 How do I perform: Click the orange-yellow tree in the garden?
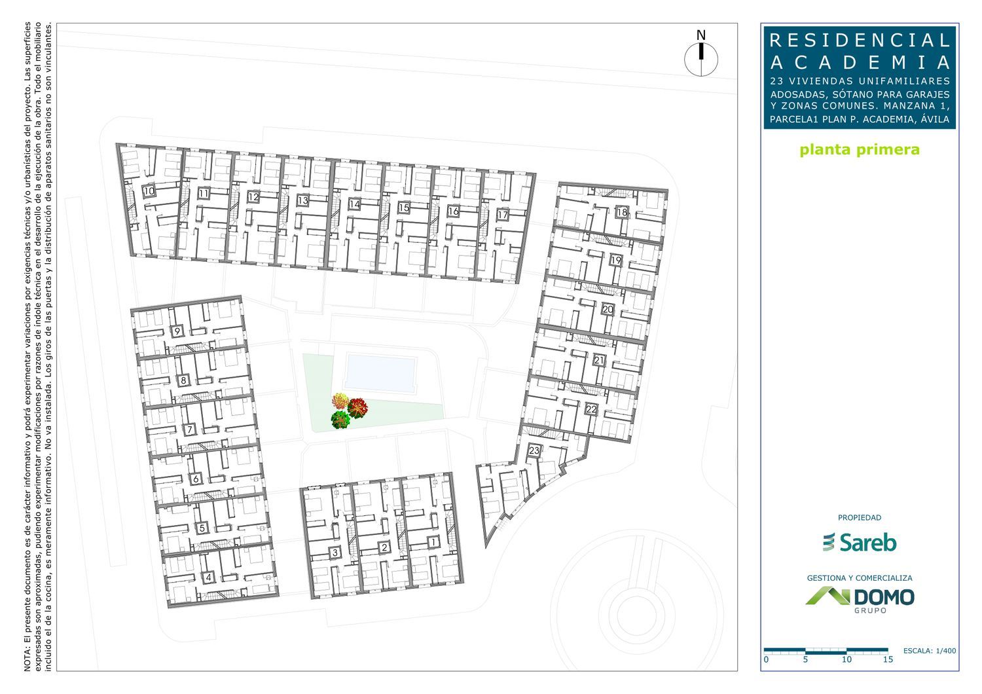pyautogui.click(x=340, y=401)
